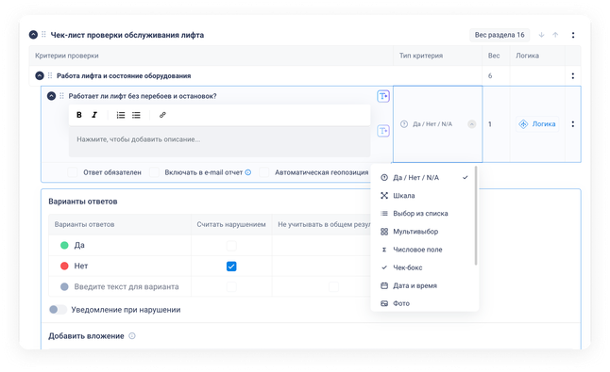
Task: Click the answer text 'Нет' in the variants table
Action: tap(81, 266)
